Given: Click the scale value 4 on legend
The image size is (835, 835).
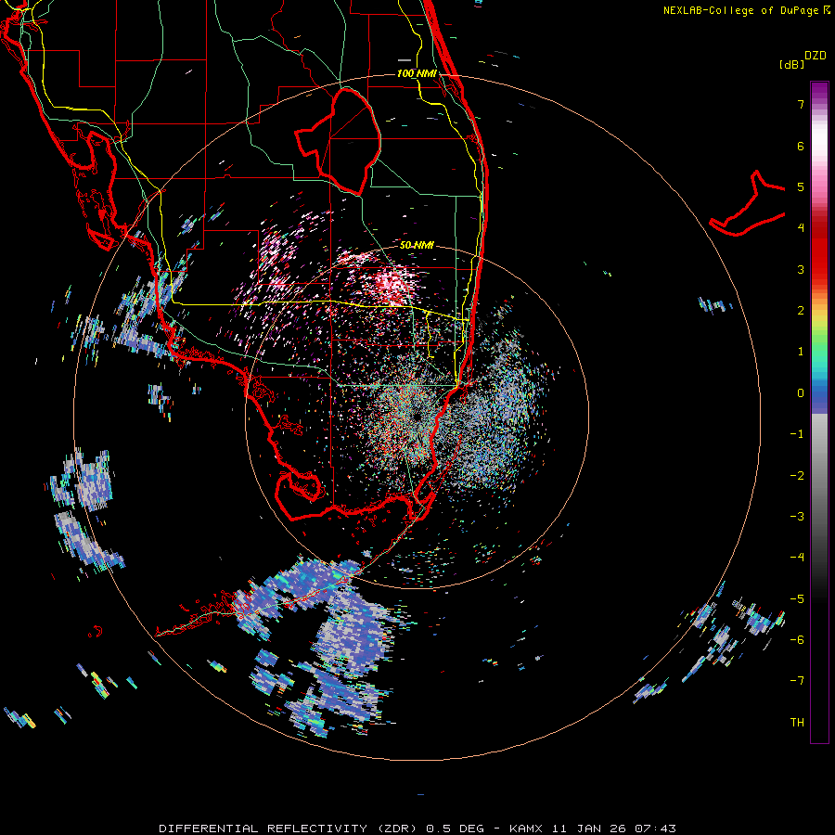Looking at the screenshot, I should pos(801,228).
